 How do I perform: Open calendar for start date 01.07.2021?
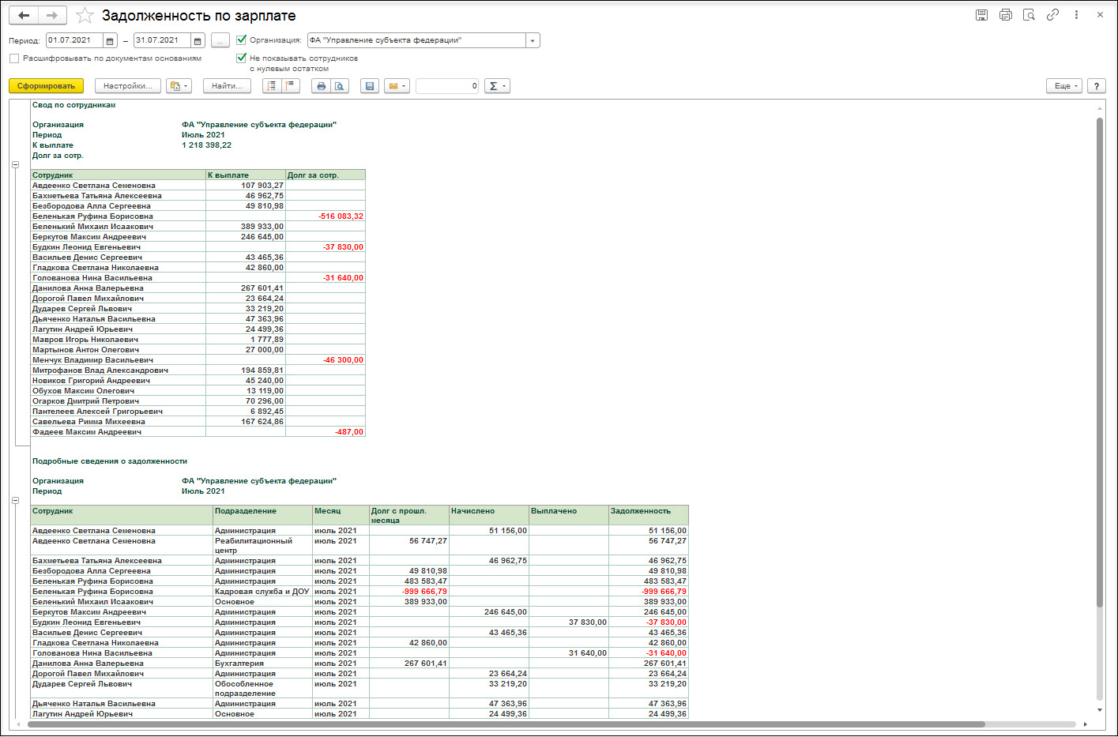[x=110, y=40]
